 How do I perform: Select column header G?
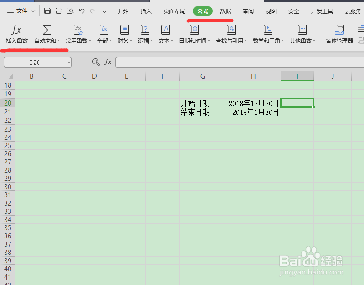click(203, 76)
